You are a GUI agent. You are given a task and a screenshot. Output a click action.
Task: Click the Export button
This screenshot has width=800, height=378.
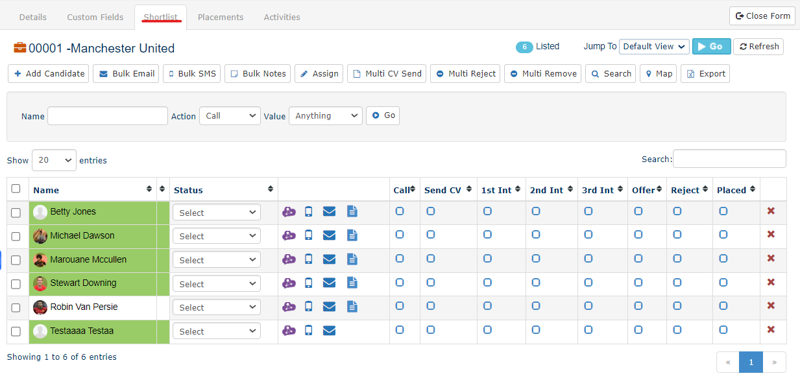pyautogui.click(x=705, y=74)
